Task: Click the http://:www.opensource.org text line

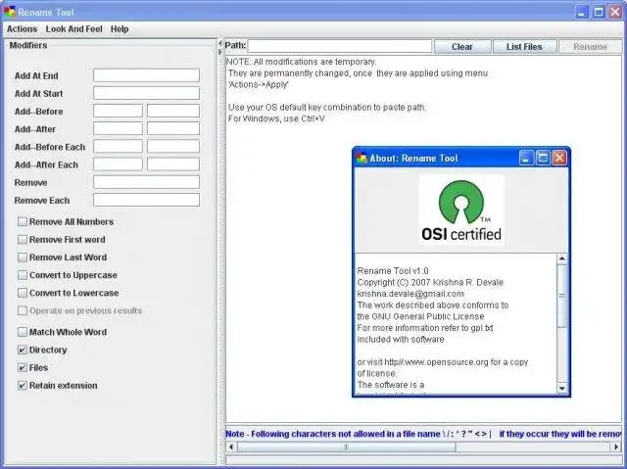Action: click(443, 362)
